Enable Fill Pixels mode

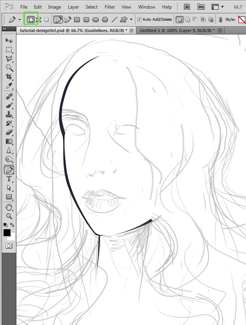coord(46,20)
